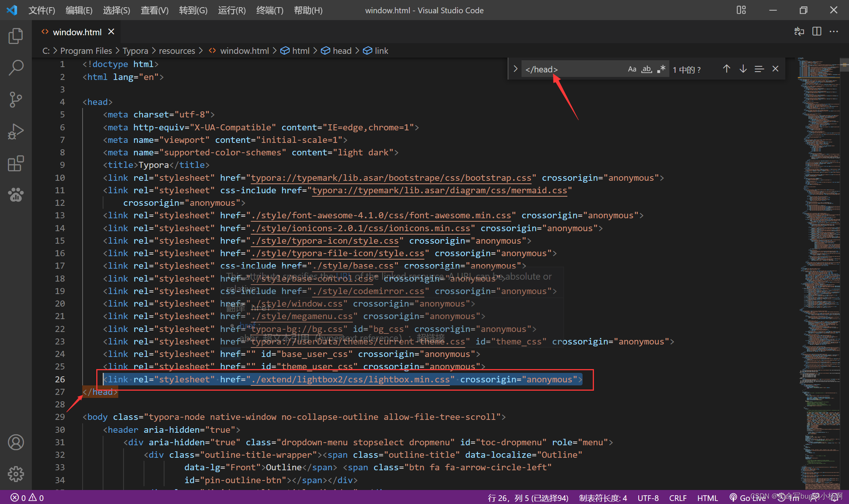This screenshot has height=504, width=849.
Task: Toggle Match Case in find widget
Action: [x=632, y=69]
